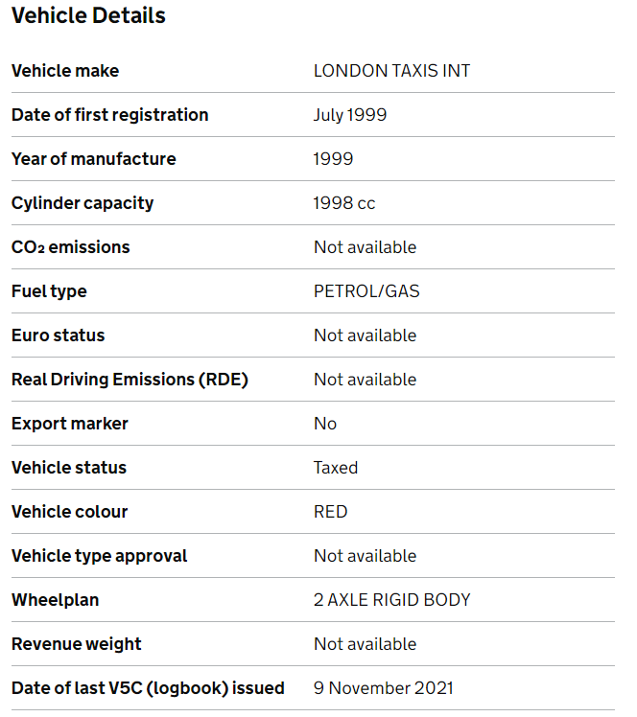Click the Date of last V5C label
The image size is (637, 717).
[x=148, y=688]
